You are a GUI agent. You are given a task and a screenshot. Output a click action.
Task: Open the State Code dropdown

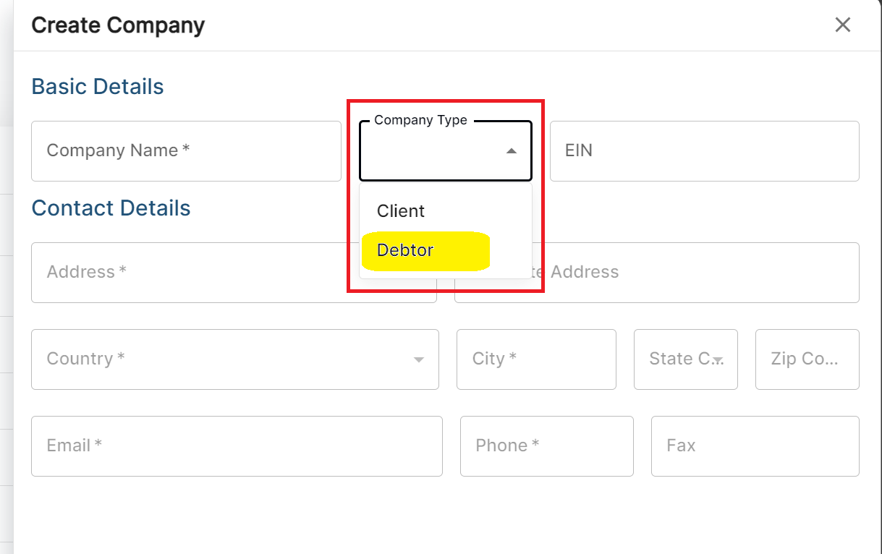click(685, 359)
